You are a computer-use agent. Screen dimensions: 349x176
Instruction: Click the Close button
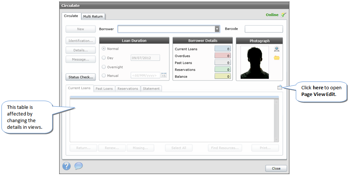pyautogui.click(x=276, y=168)
